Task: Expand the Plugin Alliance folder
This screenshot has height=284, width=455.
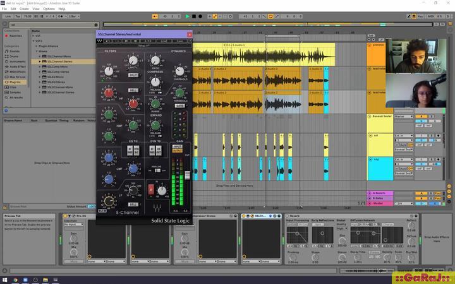Action: click(x=37, y=46)
